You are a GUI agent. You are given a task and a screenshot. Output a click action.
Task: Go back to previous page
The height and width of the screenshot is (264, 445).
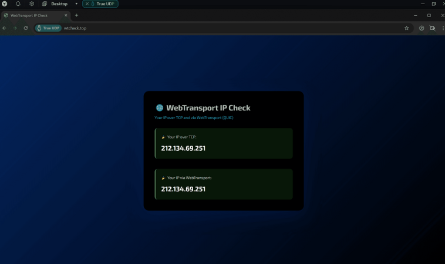tap(5, 28)
